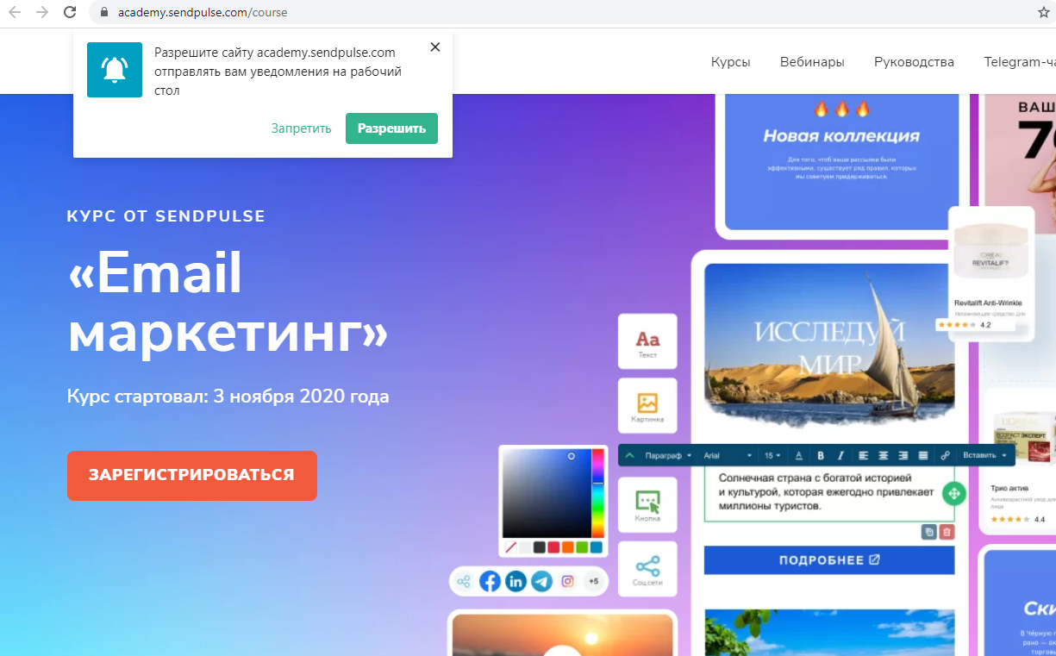
Task: Open the Arial font dropdown
Action: (x=728, y=455)
